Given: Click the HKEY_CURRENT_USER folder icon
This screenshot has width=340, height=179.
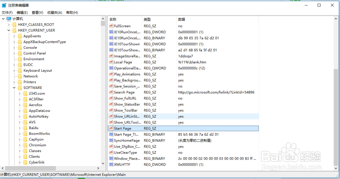Looking at the screenshot, I should (15, 30).
